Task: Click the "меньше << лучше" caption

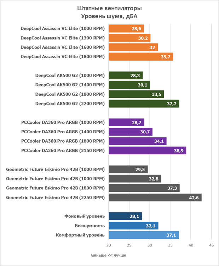Action: point(108,255)
